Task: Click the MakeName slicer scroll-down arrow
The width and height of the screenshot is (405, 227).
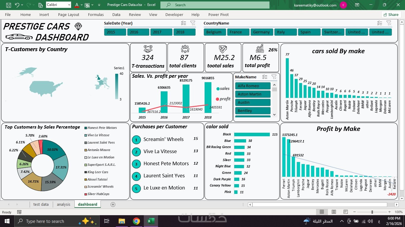Action: point(274,115)
